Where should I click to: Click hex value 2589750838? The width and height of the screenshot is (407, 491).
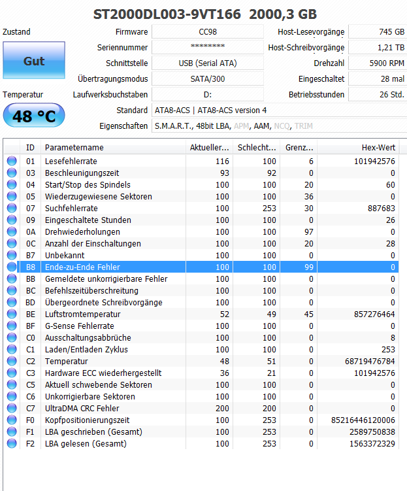click(372, 432)
